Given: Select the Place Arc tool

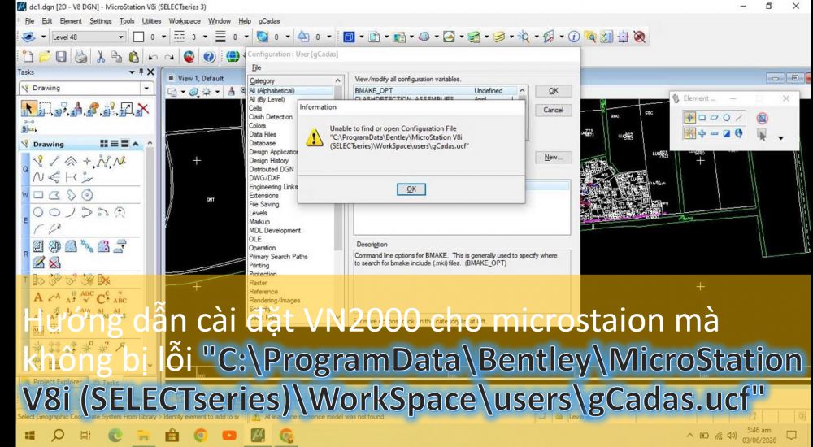Looking at the screenshot, I should tap(71, 212).
